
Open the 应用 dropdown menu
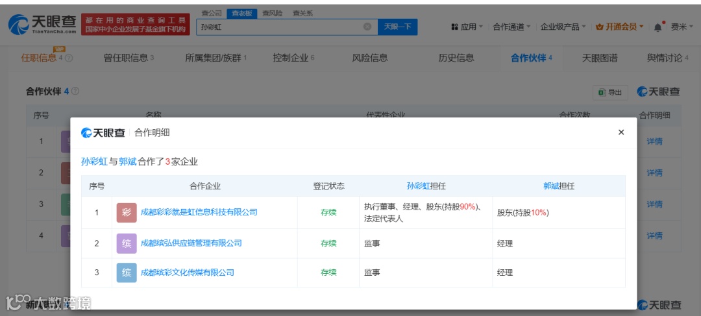coord(467,27)
